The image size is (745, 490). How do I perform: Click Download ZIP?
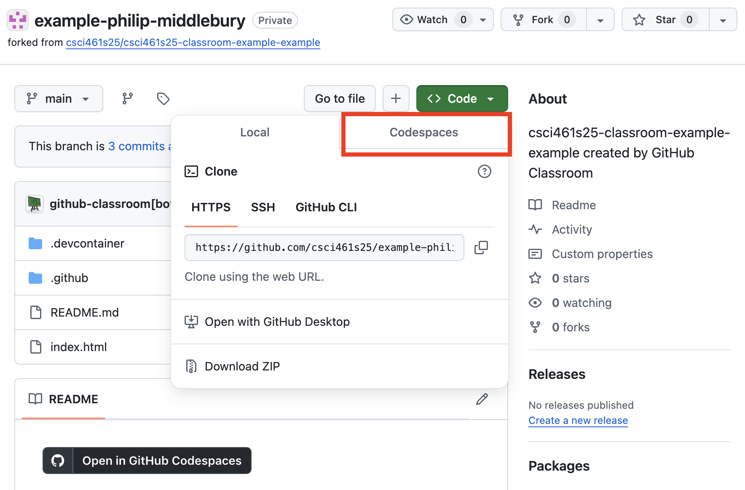coord(242,366)
